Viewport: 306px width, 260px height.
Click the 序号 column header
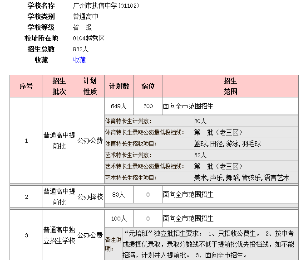[26, 86]
